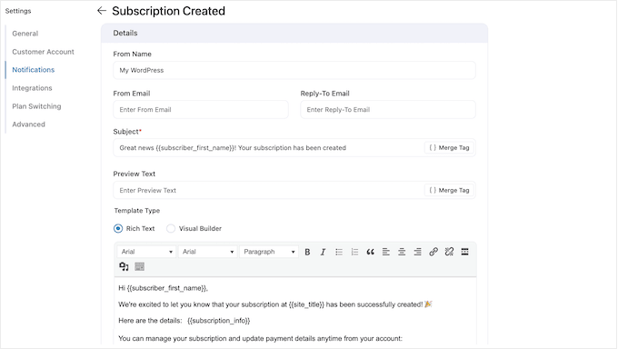Open the Plan Switching settings
The width and height of the screenshot is (618, 349).
point(36,106)
